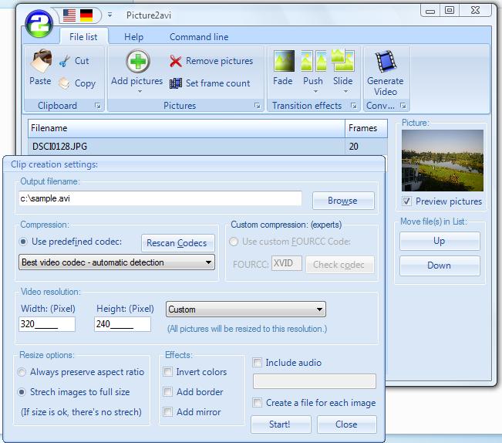This screenshot has width=502, height=443.
Task: Click the Remove pictures red X icon
Action: [x=176, y=62]
